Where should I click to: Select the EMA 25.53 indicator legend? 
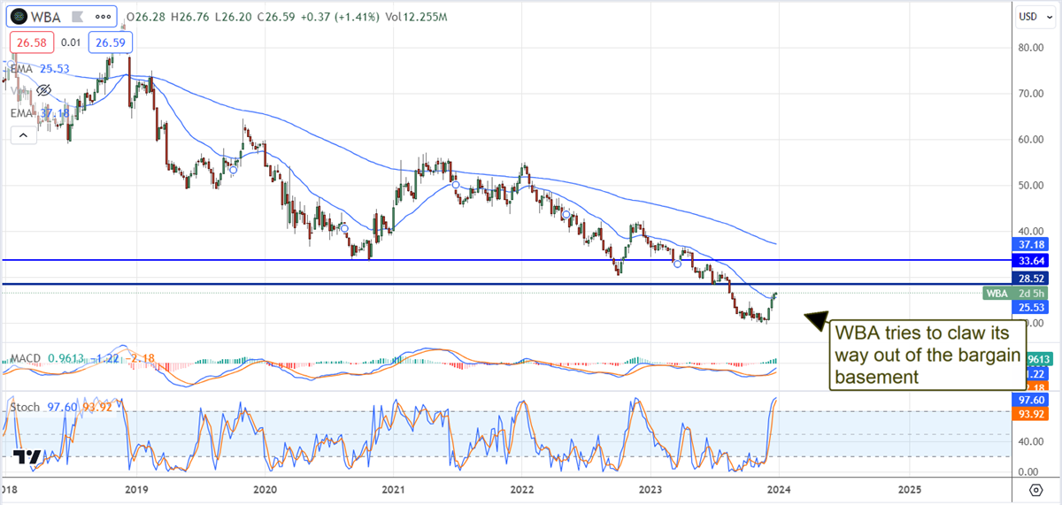(x=40, y=67)
